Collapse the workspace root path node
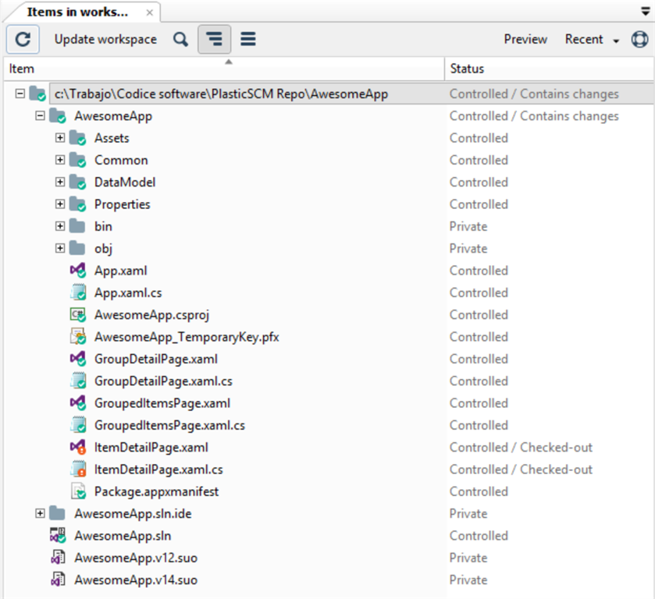This screenshot has width=655, height=599. 20,94
